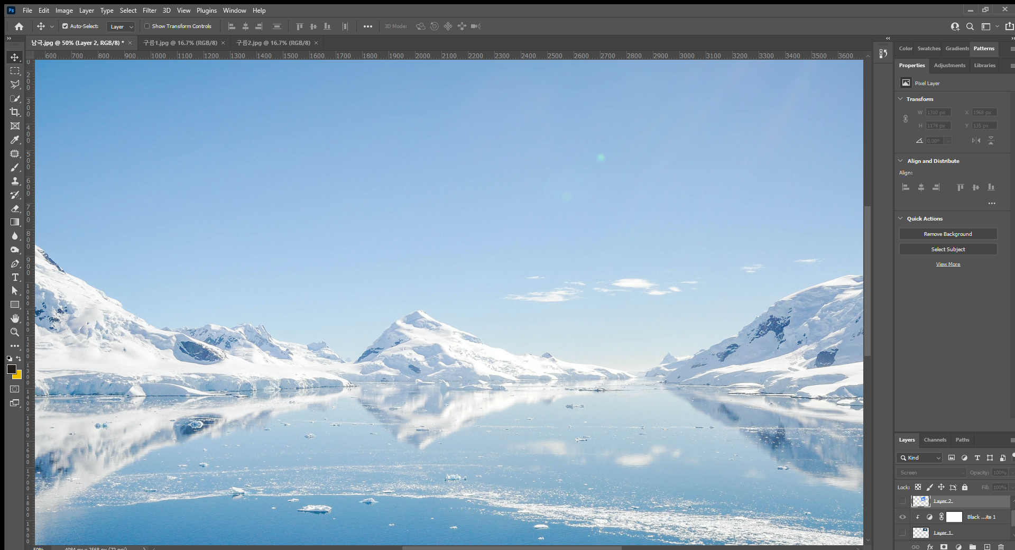Select the Move tool
The image size is (1015, 550).
point(15,57)
